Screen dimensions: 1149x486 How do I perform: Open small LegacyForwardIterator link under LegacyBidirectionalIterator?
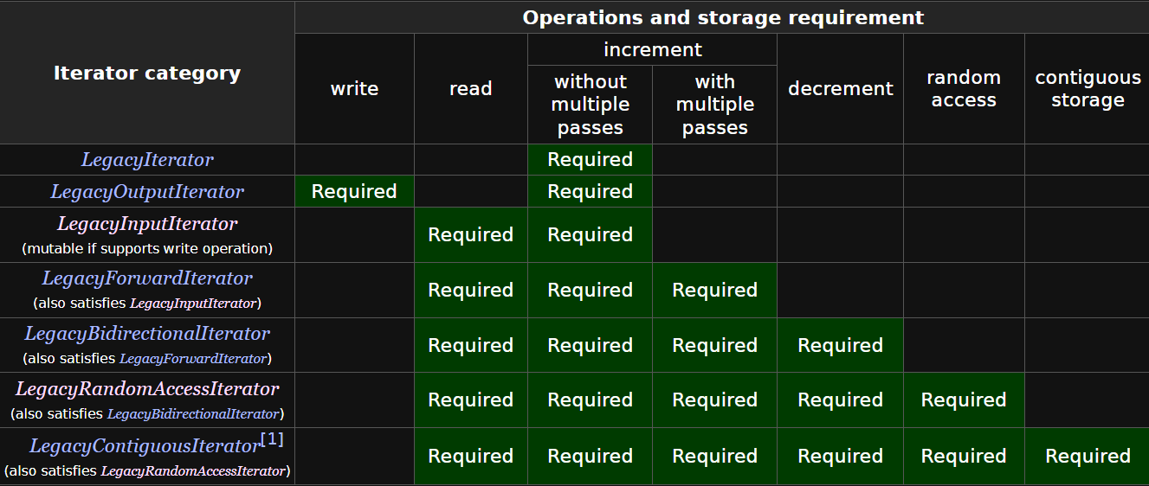pos(192,359)
